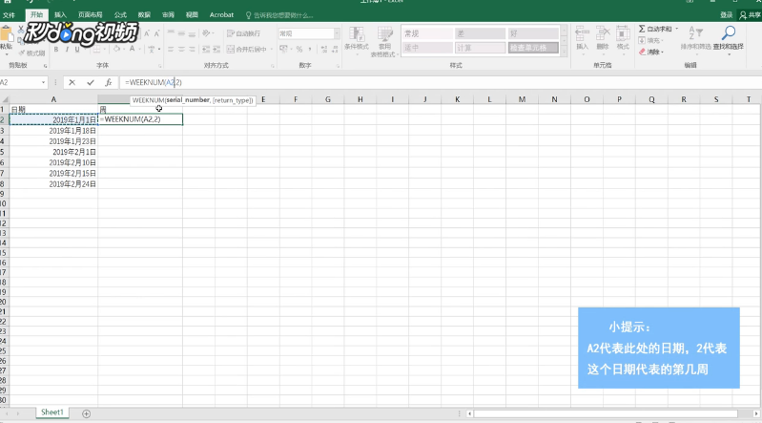Click the decrease indent icon

click(206, 49)
